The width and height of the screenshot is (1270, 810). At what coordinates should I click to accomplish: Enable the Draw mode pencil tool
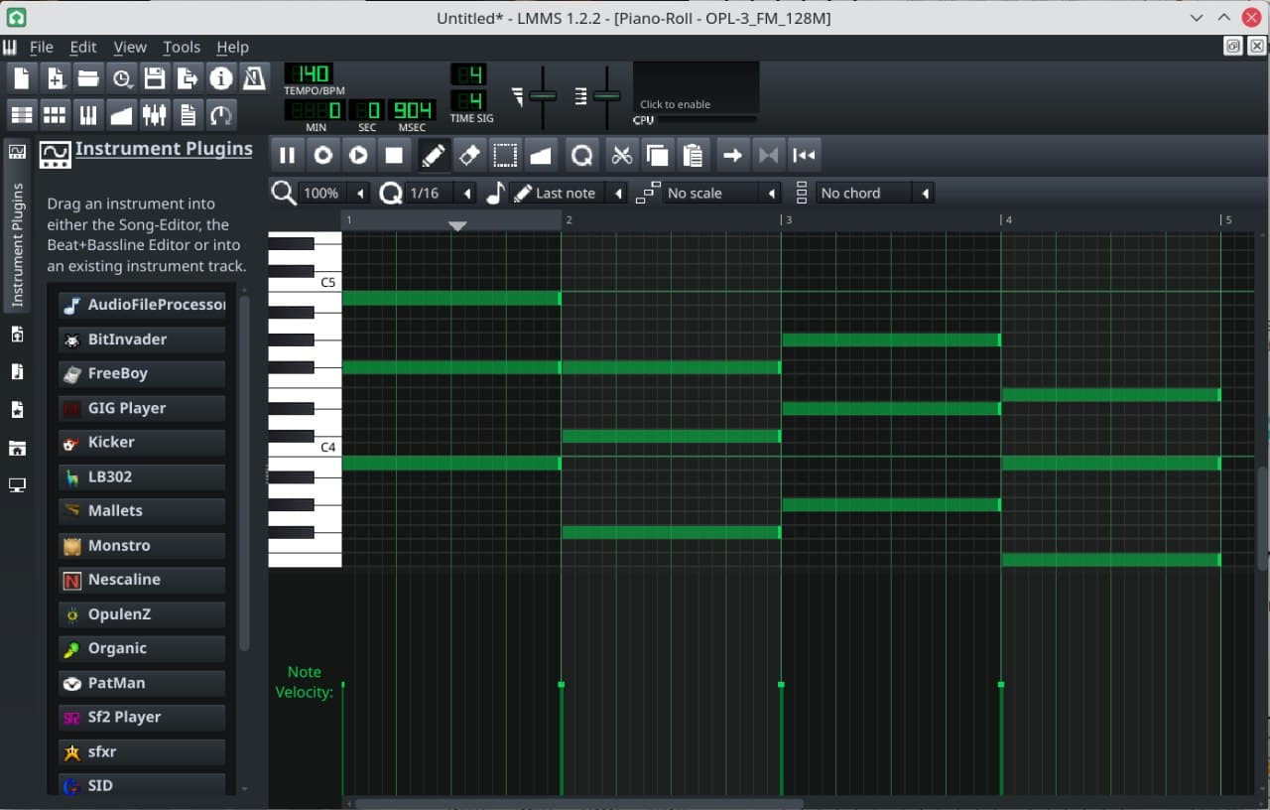pyautogui.click(x=433, y=155)
